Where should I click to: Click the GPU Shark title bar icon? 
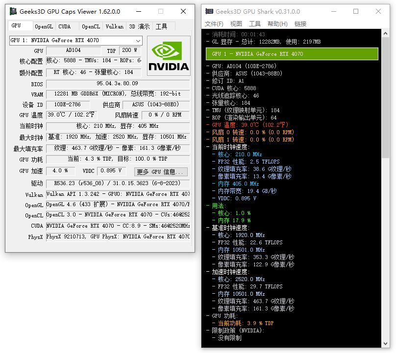[x=209, y=11]
